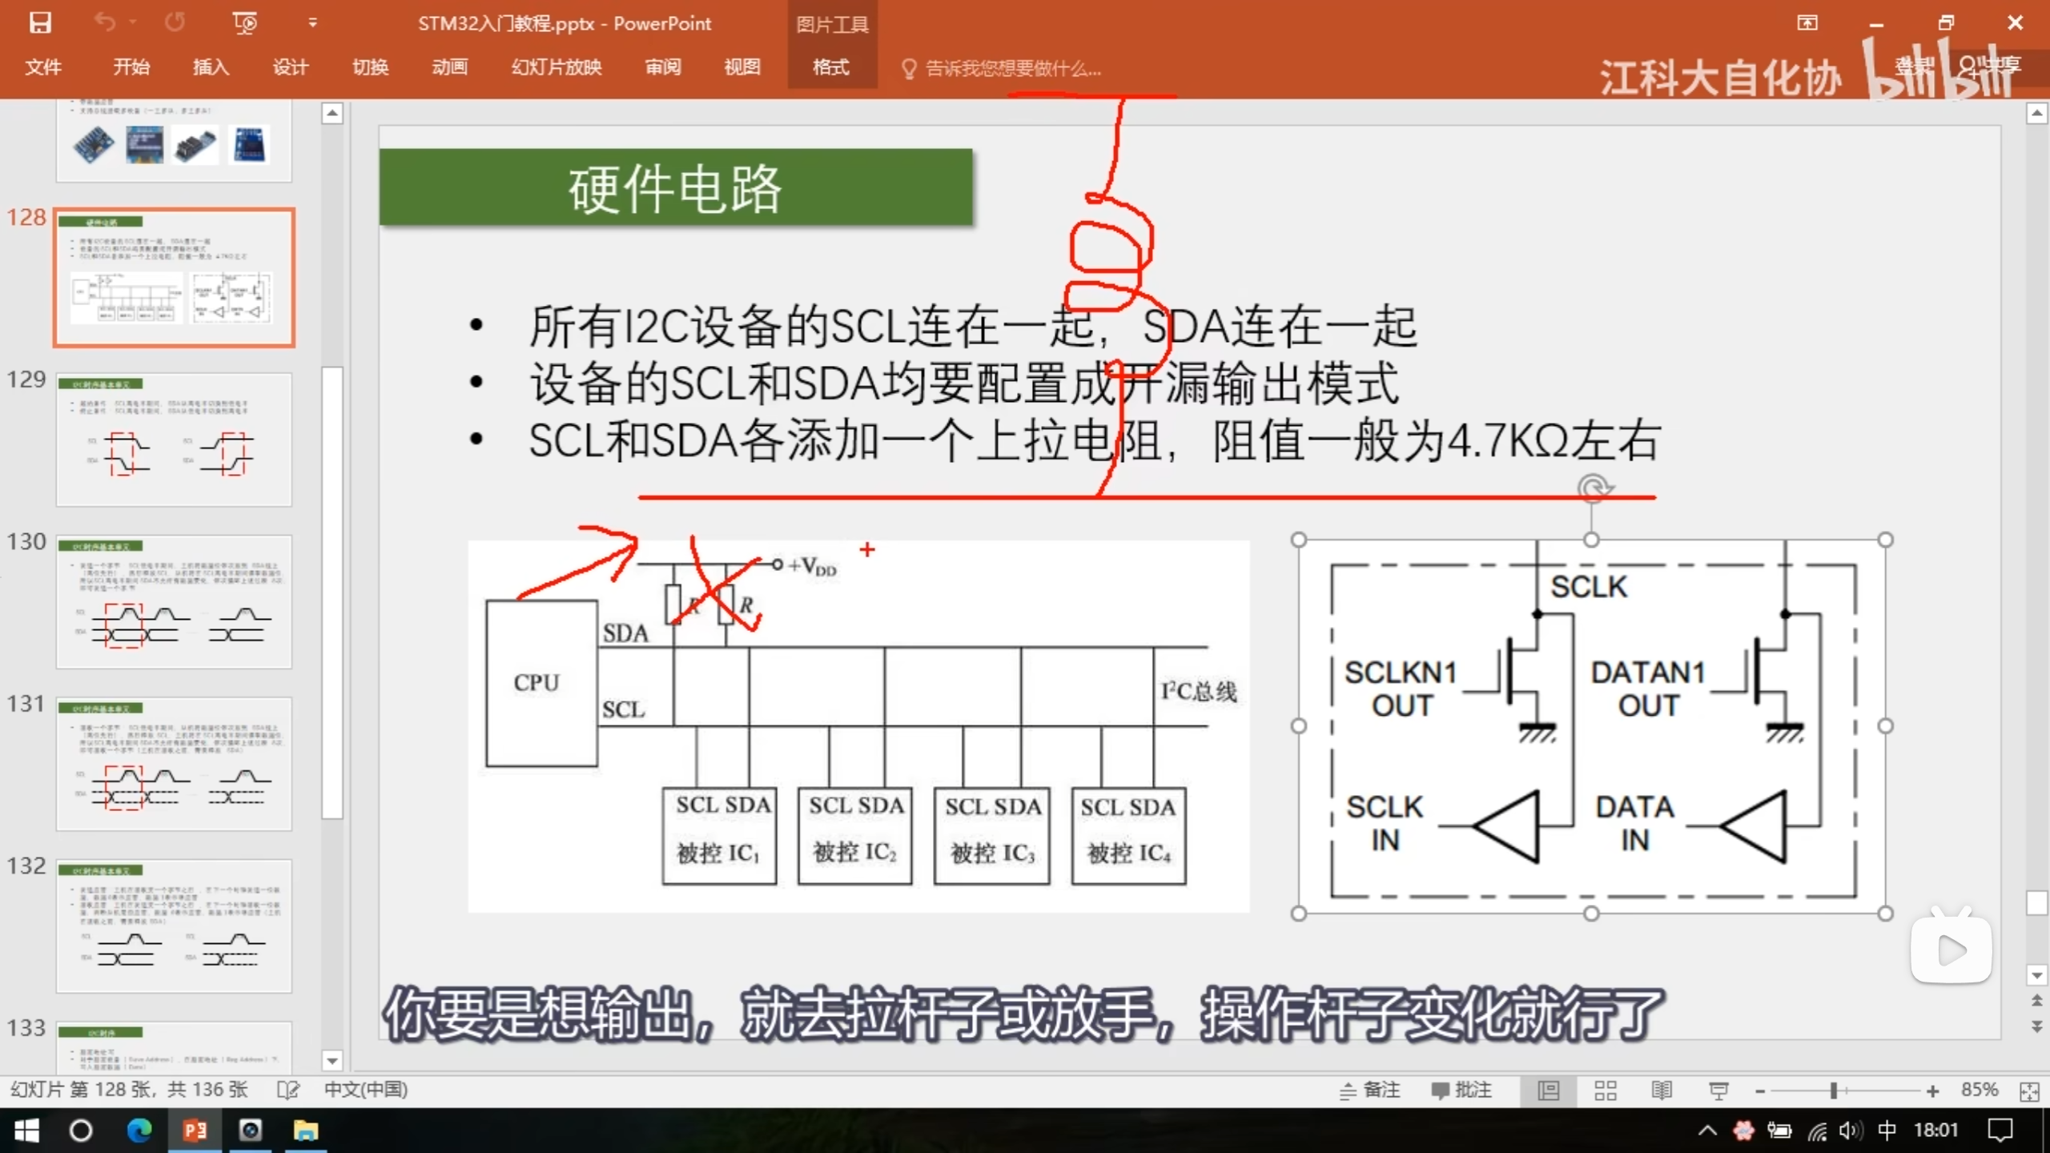
Task: Toggle the 批注 comments pane button
Action: pos(1462,1090)
